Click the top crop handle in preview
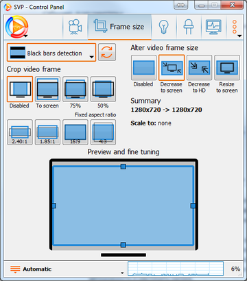This screenshot has width=247, height=281. pyautogui.click(x=123, y=167)
